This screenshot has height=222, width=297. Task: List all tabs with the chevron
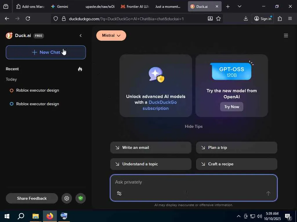pyautogui.click(x=239, y=6)
